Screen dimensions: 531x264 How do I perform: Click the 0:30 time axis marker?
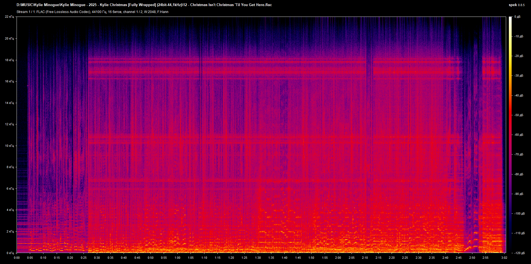pos(97,258)
